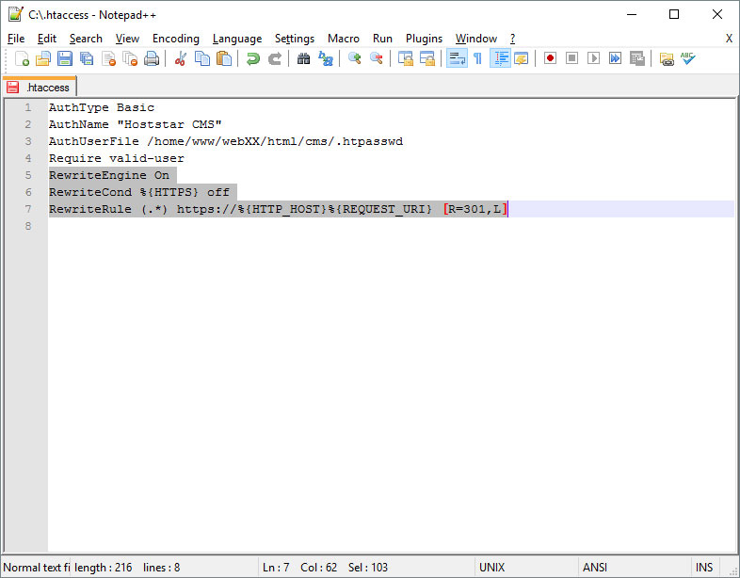Click Save Current Recorded Macro icon

[636, 58]
